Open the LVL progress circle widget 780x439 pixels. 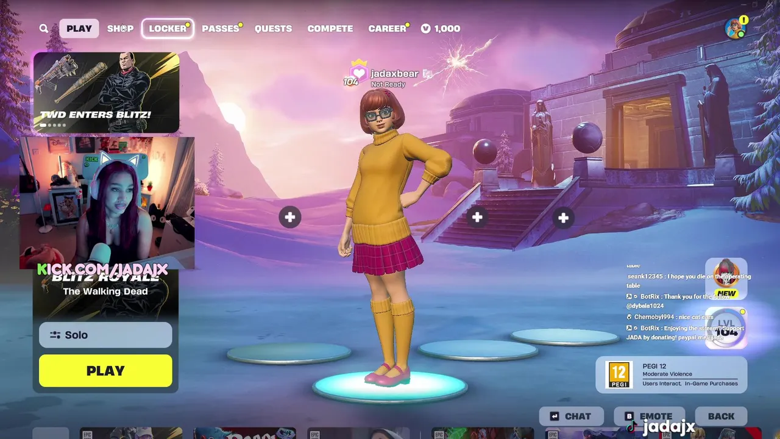[x=726, y=329]
